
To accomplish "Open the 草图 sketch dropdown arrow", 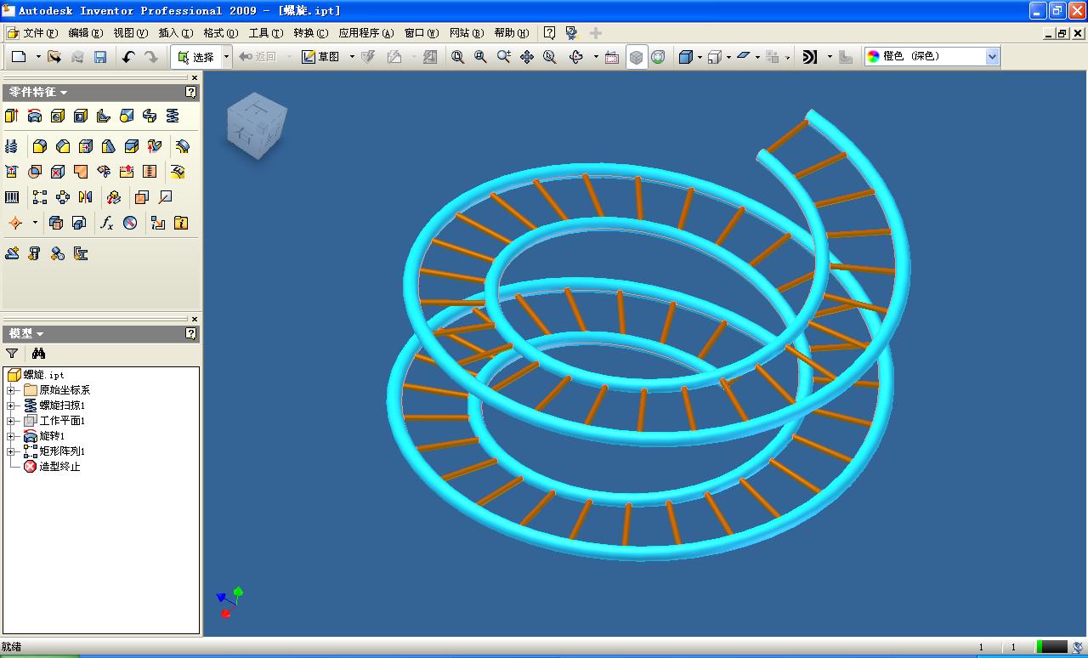I will coord(352,57).
